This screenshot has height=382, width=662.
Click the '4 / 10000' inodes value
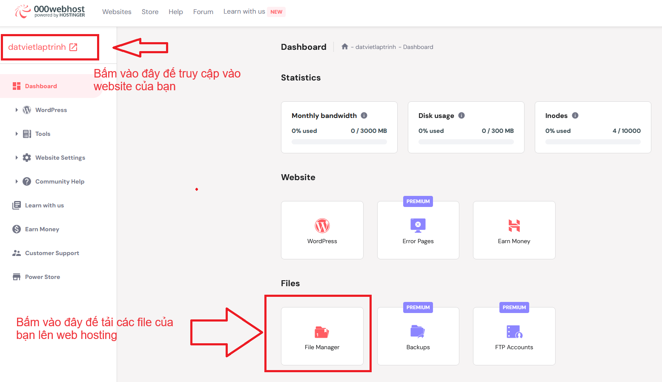(x=627, y=131)
